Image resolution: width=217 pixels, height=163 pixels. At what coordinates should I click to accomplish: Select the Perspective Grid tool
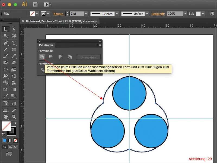click(x=14, y=83)
